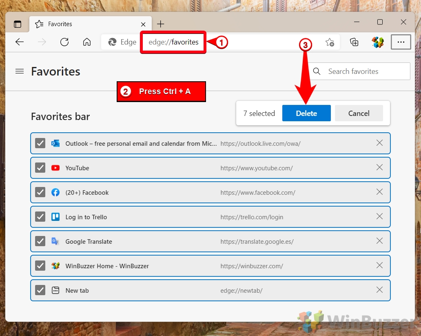Image resolution: width=421 pixels, height=336 pixels.
Task: Remove the Google Translate favorite with X
Action: pos(380,241)
